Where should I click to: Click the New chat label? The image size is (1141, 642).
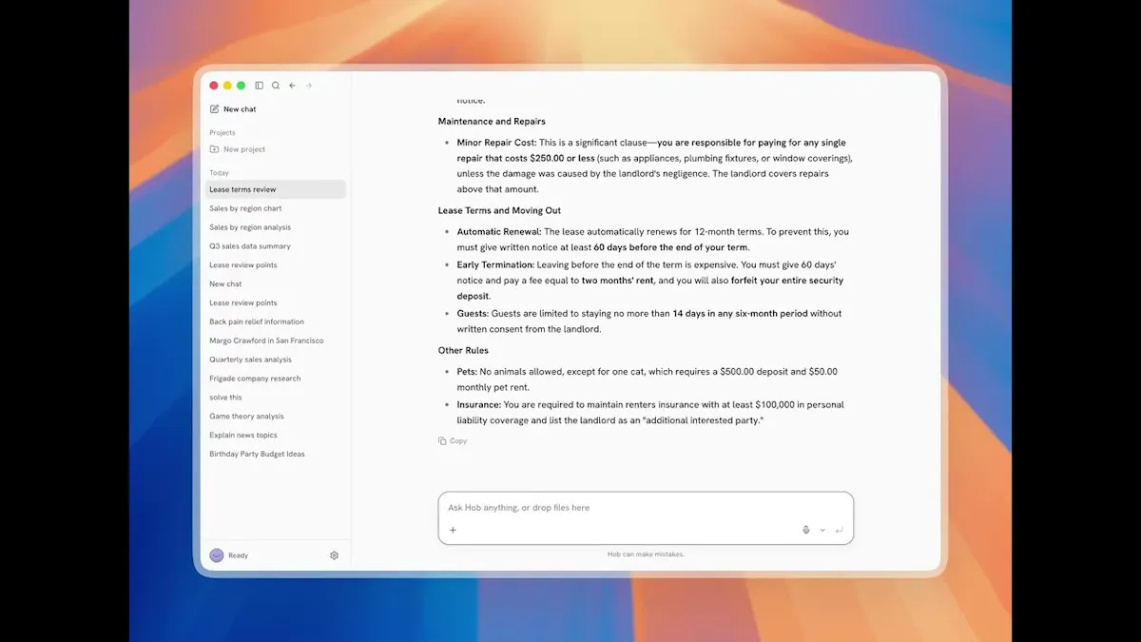point(240,109)
